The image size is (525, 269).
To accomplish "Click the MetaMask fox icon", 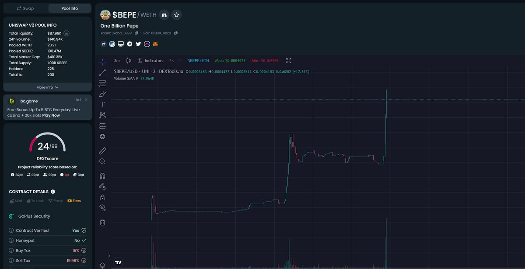I will pyautogui.click(x=155, y=44).
